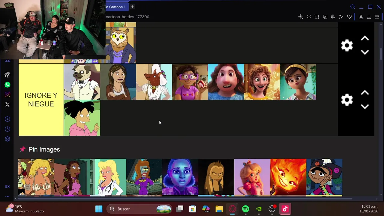The height and width of the screenshot is (216, 384).
Task: Open settings gear for the owl tier row
Action: [347, 46]
